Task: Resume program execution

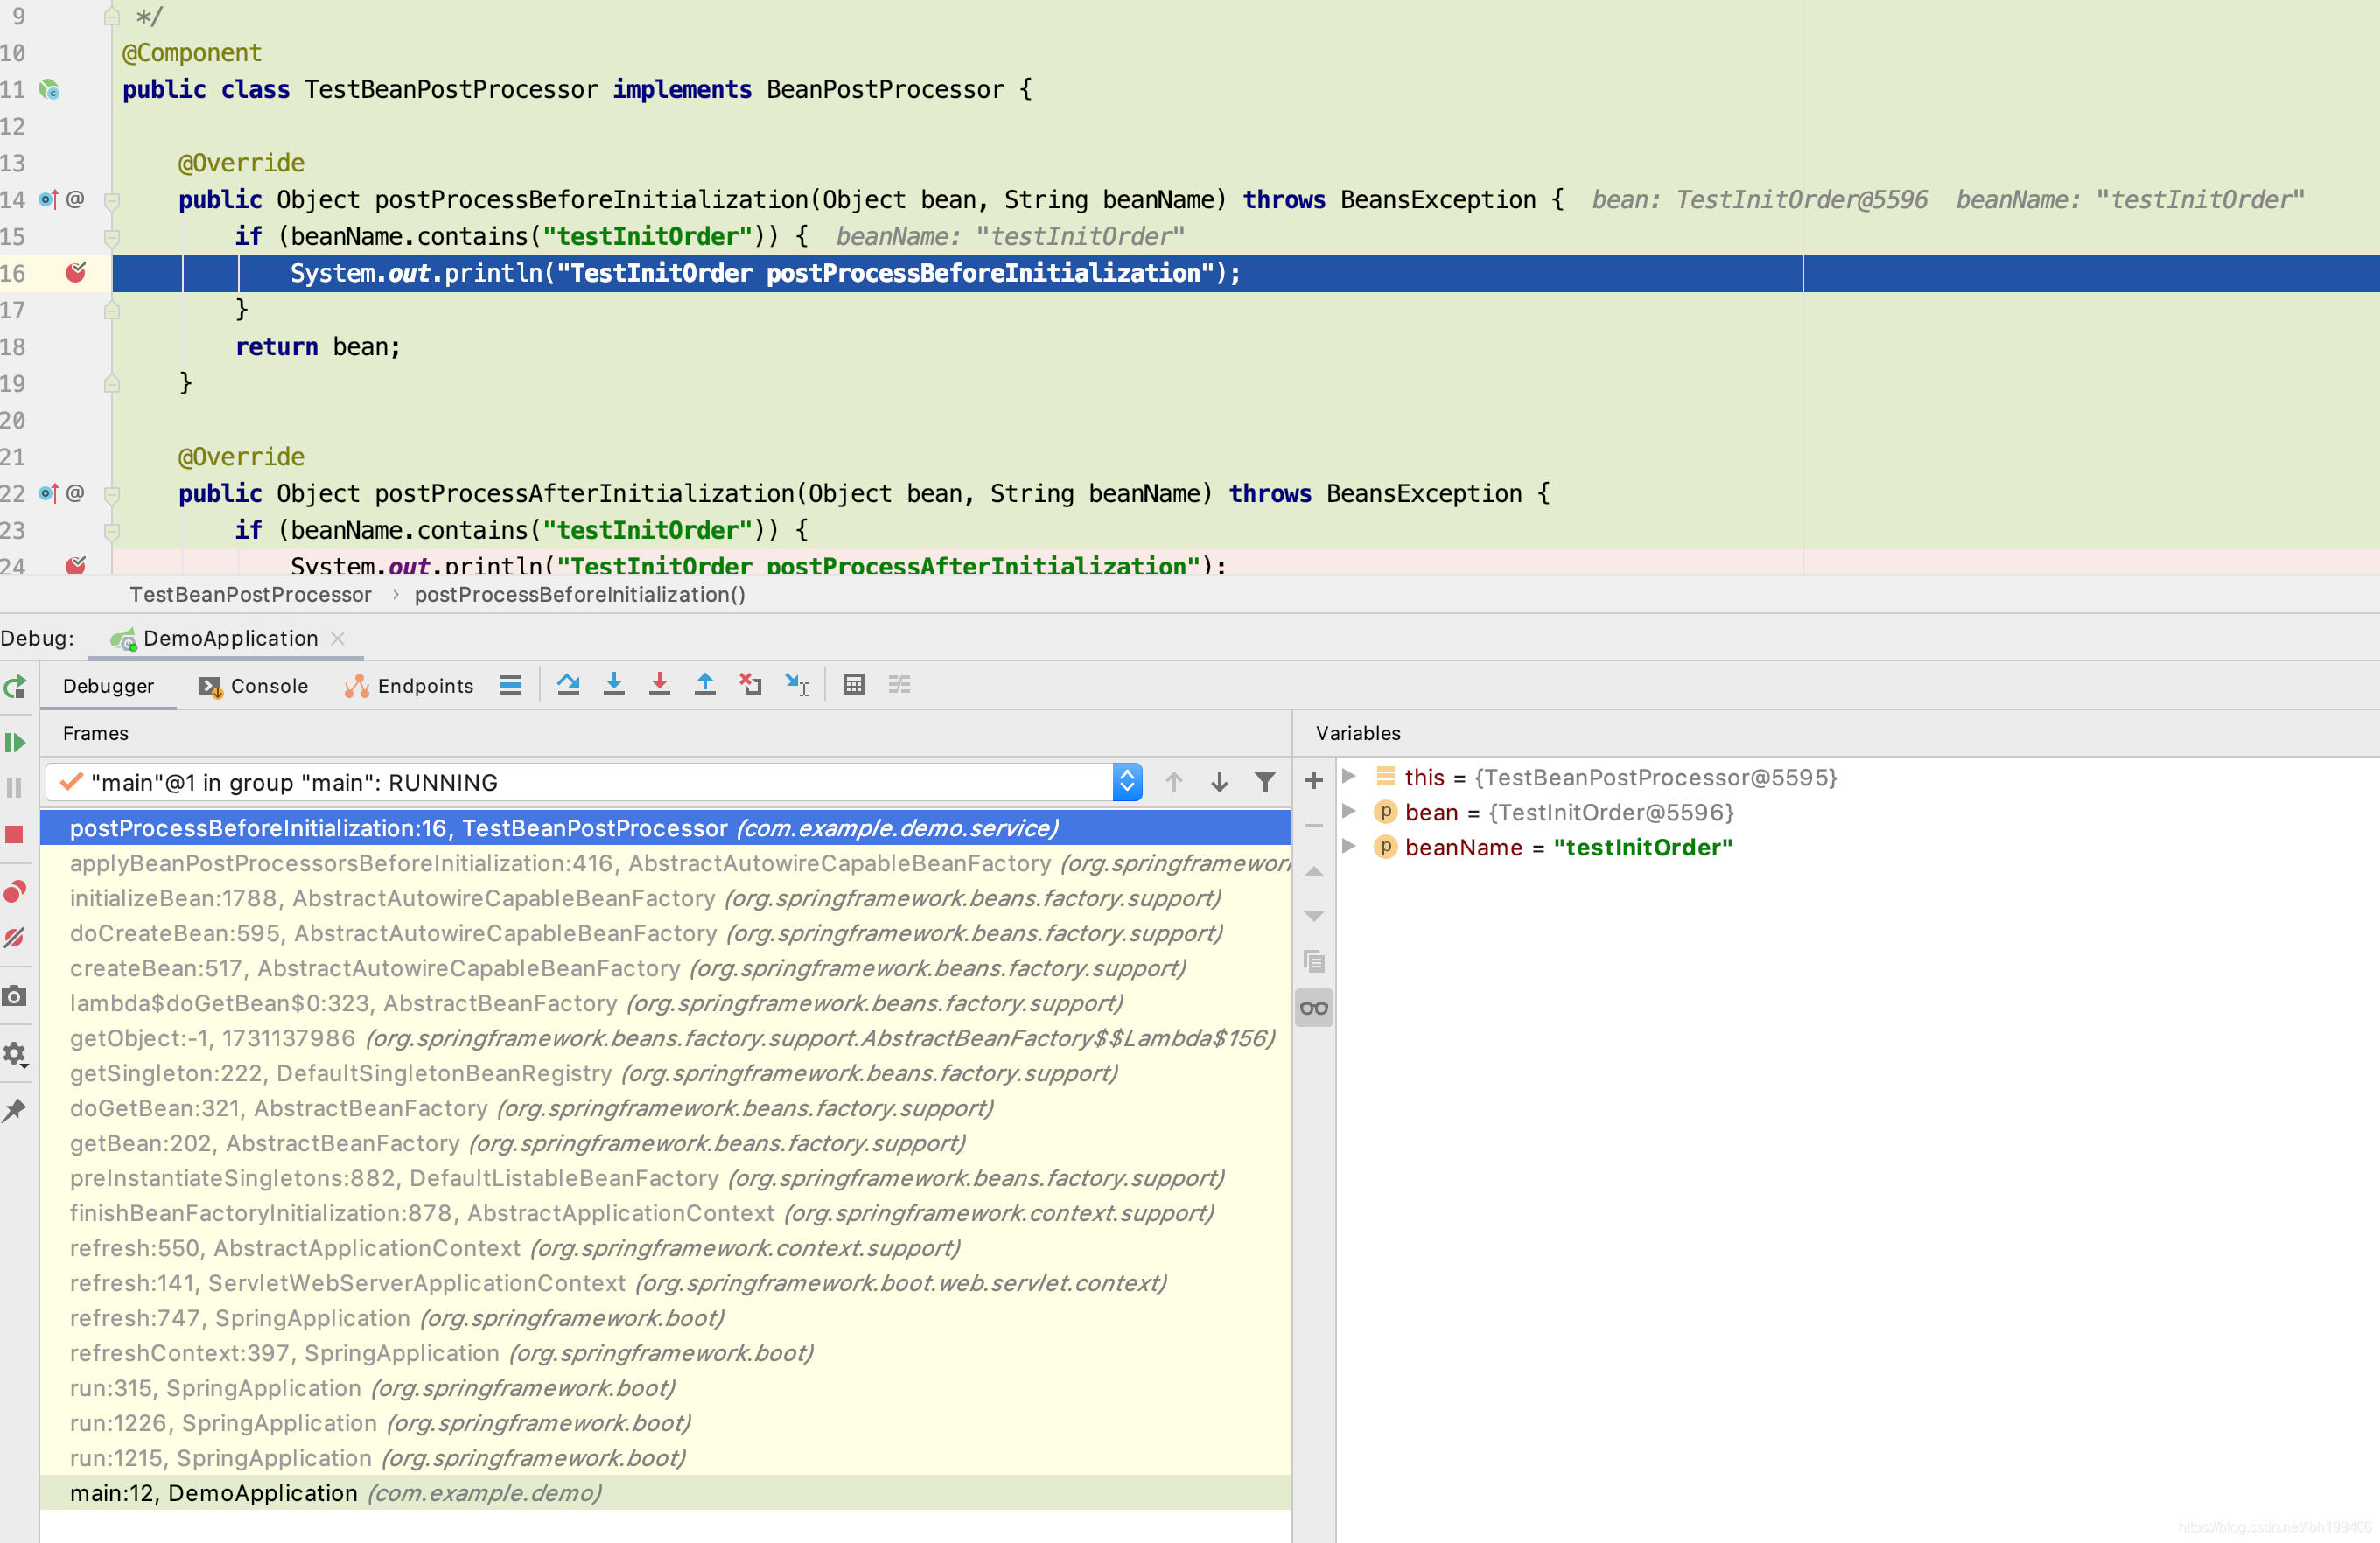Action: click(16, 742)
